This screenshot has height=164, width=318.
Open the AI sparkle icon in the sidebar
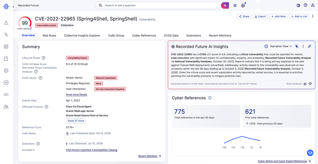6,34
